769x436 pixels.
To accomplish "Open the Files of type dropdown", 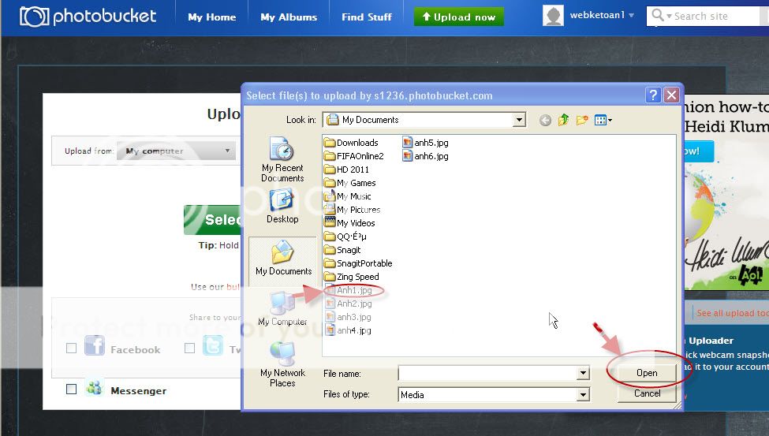I will (x=583, y=394).
